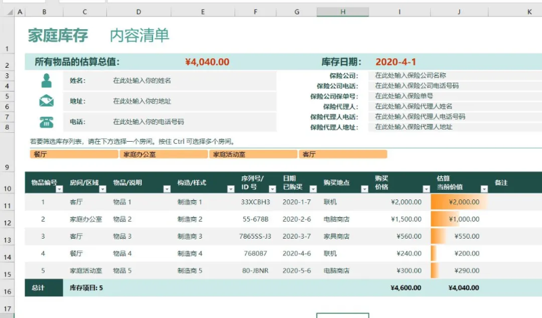Click the telephone icon beside 电话
This screenshot has height=318, width=542.
tap(46, 122)
